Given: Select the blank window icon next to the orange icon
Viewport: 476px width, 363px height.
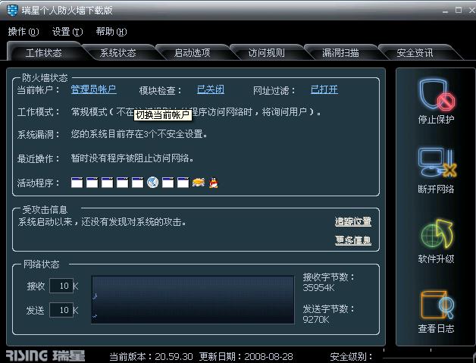Looking at the screenshot, I should [x=183, y=183].
